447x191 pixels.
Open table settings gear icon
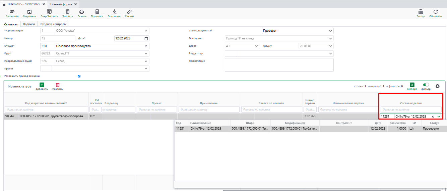click(x=437, y=86)
